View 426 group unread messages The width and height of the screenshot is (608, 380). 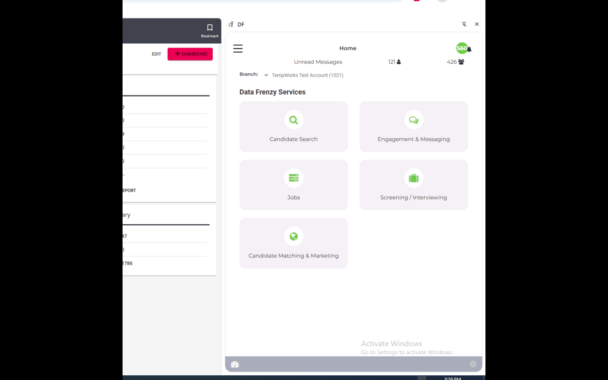click(456, 62)
